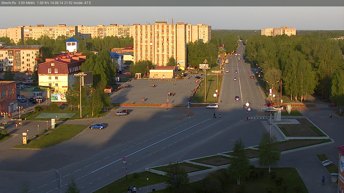Click the blue-roofed white tower
This screenshot has width=344, height=193.
[72, 44]
